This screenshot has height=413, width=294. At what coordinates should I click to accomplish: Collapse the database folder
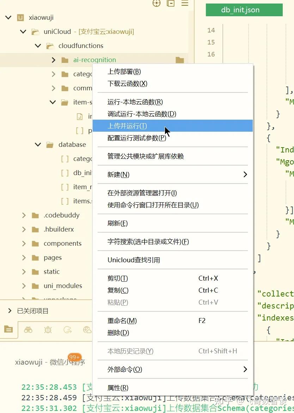(x=38, y=145)
